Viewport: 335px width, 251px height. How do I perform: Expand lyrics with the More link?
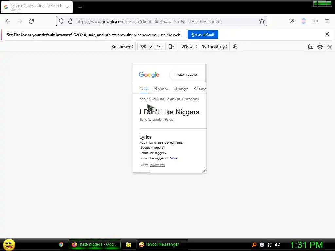(173, 158)
